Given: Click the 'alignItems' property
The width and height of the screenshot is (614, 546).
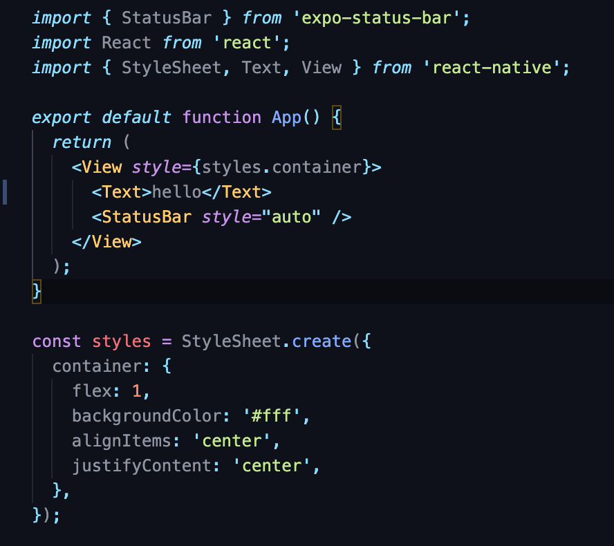Looking at the screenshot, I should 122,441.
